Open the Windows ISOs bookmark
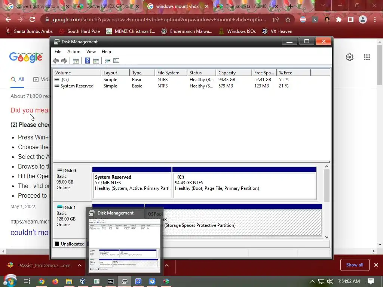This screenshot has height=287, width=383. click(238, 31)
